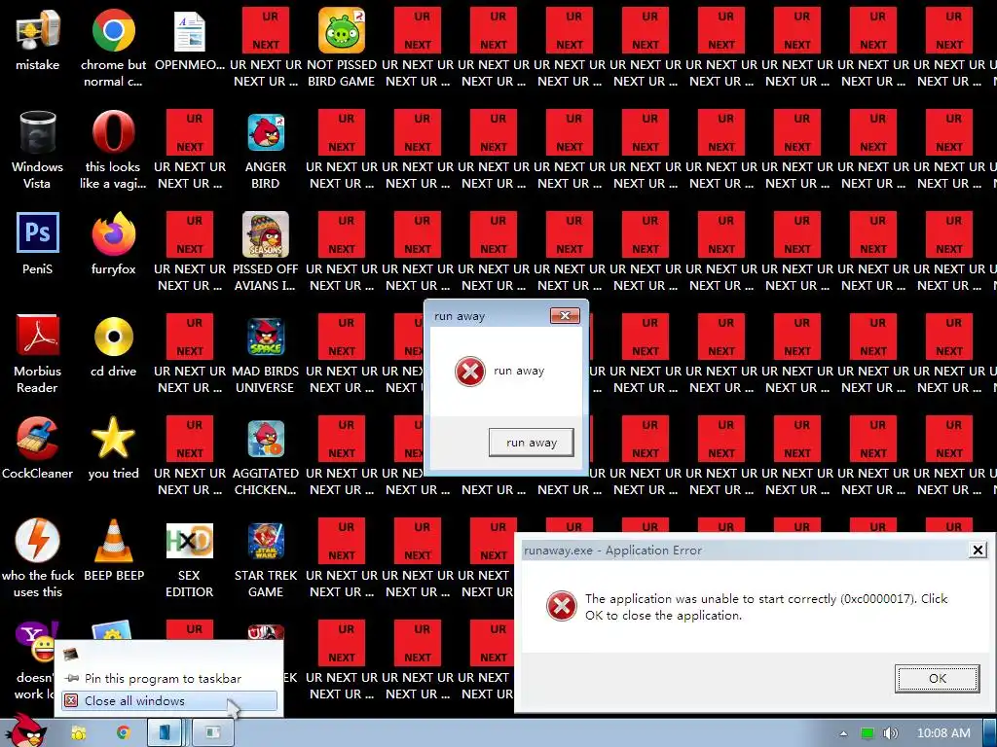Launch the furryfox Firefox icon

tap(113, 233)
